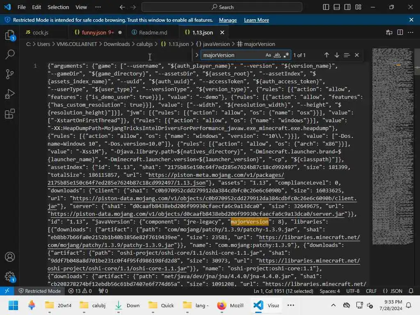Viewport: 420px width, 315px height.
Task: Switch to the Readme.md tab
Action: click(153, 32)
